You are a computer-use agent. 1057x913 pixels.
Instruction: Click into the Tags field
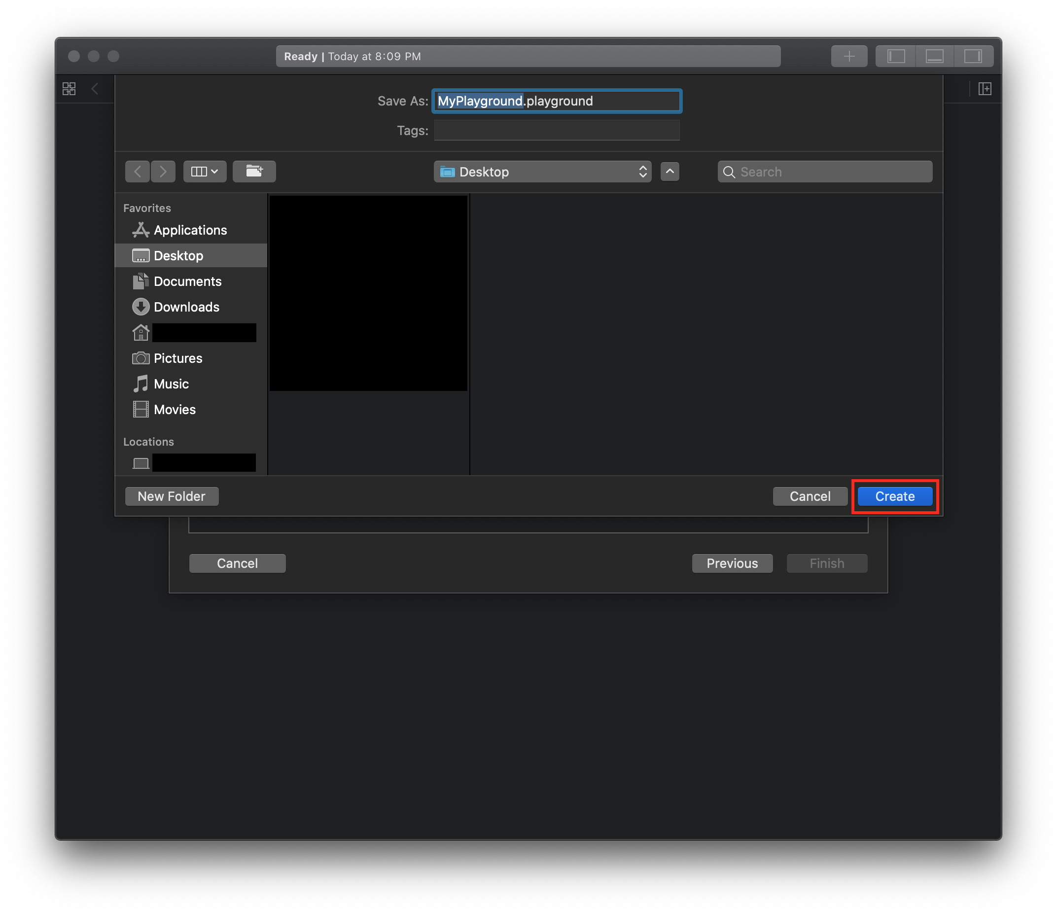coord(556,131)
